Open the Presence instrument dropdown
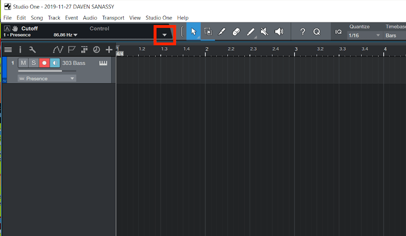This screenshot has width=406, height=236. click(x=47, y=79)
